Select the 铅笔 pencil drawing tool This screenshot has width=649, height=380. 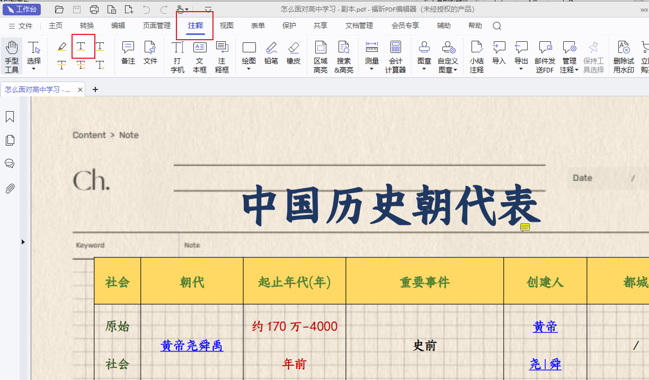271,53
